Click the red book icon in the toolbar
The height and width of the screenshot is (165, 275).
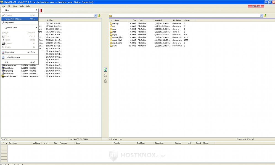41,11
